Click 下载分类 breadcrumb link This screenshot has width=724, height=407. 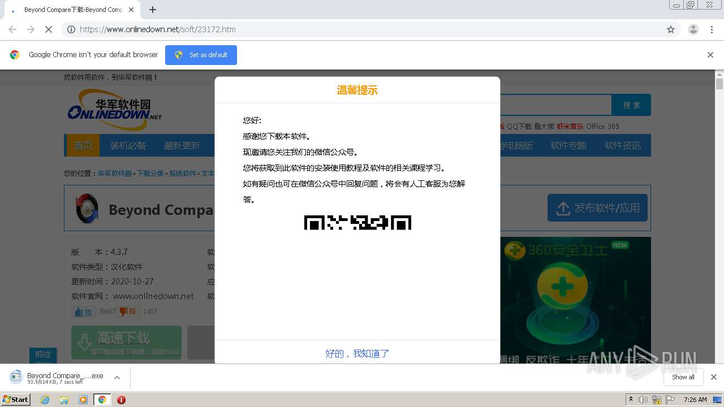(x=150, y=174)
